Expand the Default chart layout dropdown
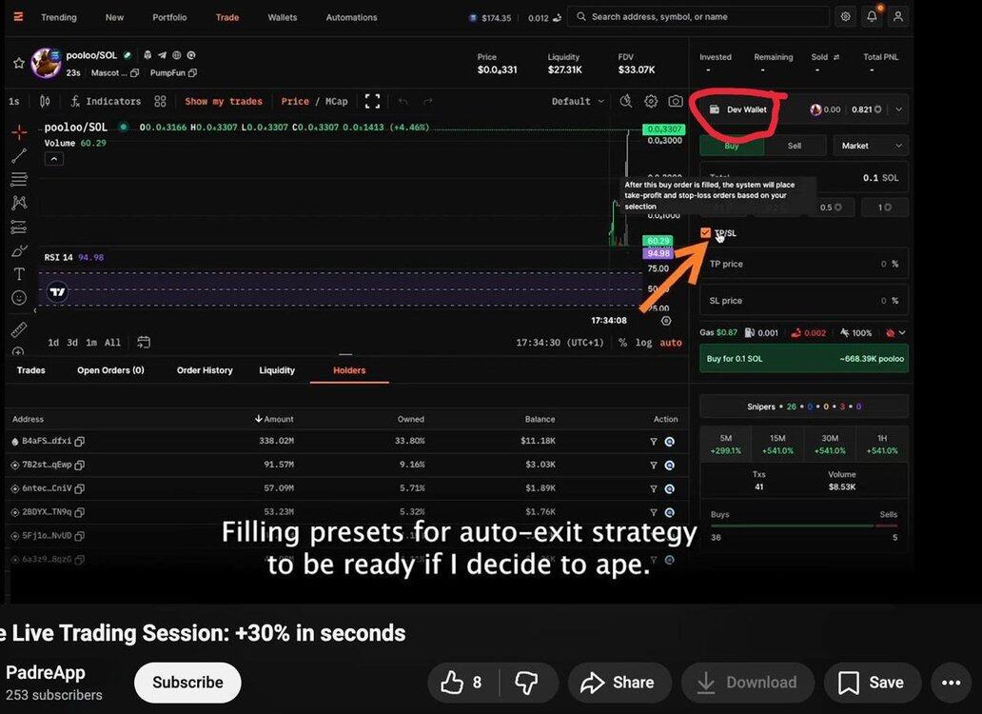This screenshot has height=714, width=982. 577,101
